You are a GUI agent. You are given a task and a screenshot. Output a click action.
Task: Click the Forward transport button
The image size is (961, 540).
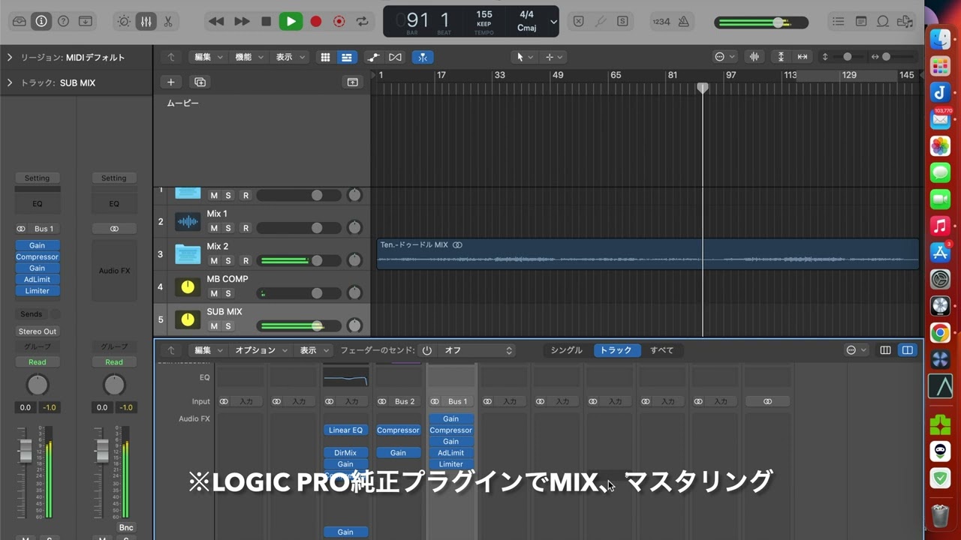242,22
